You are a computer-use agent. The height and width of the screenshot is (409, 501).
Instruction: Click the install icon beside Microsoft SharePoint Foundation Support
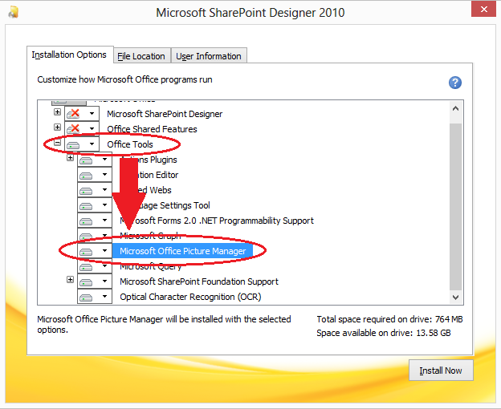87,281
